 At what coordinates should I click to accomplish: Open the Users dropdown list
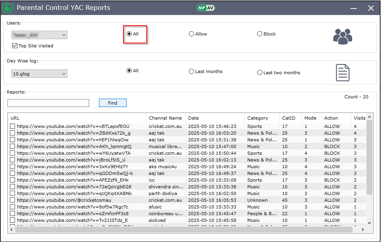pyautogui.click(x=64, y=35)
